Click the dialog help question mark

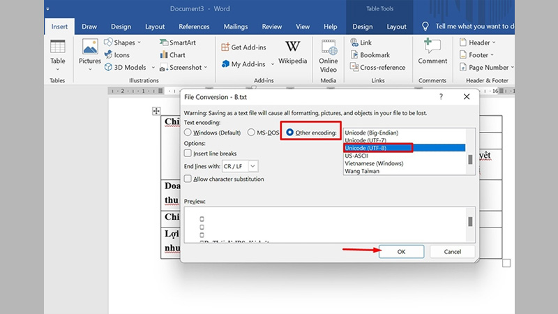(x=441, y=96)
